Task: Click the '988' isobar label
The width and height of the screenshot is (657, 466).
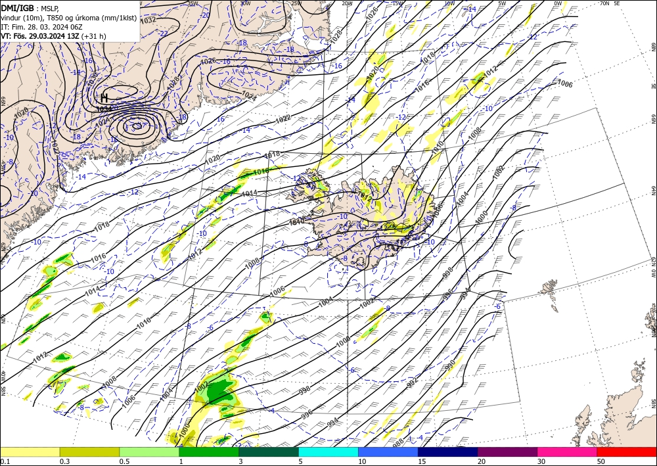Action: tap(399, 441)
